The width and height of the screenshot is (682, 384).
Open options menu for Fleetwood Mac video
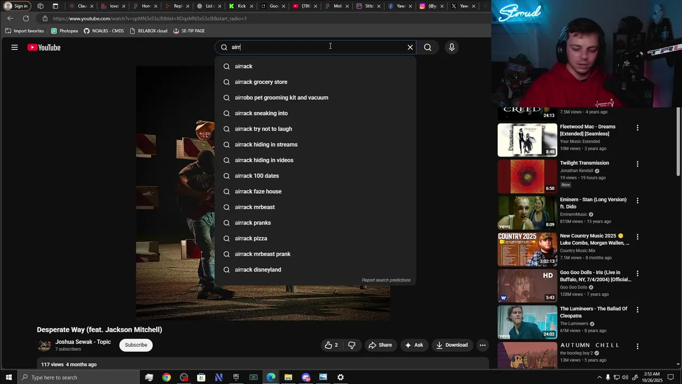pos(637,128)
